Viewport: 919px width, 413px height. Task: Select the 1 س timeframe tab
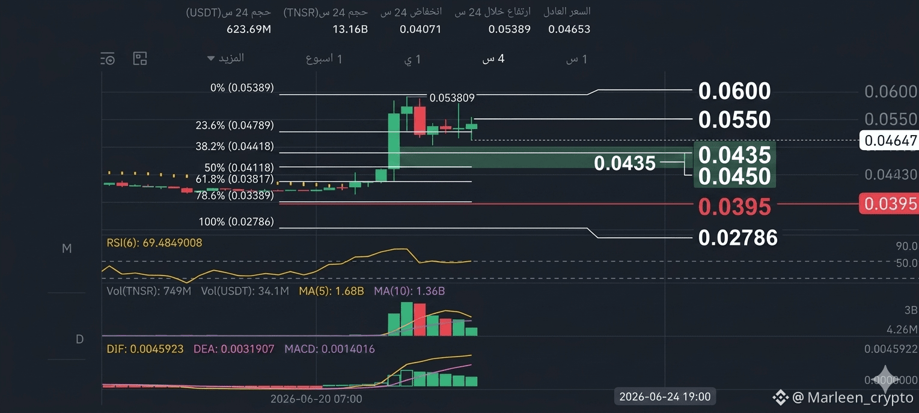coord(576,59)
